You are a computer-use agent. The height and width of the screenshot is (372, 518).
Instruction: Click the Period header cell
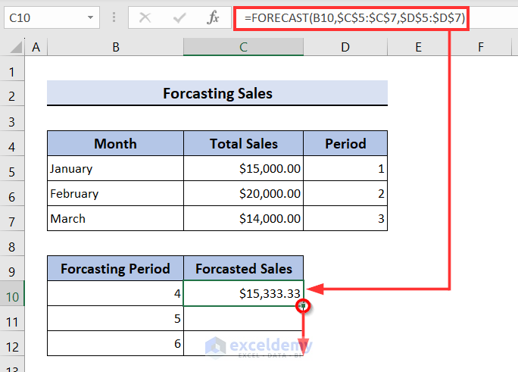point(345,144)
